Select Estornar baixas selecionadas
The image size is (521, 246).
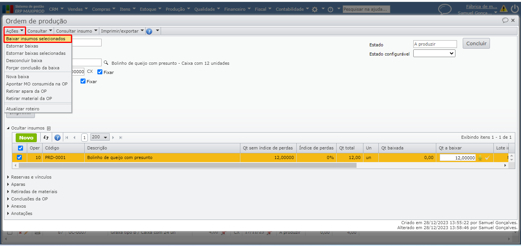point(38,53)
